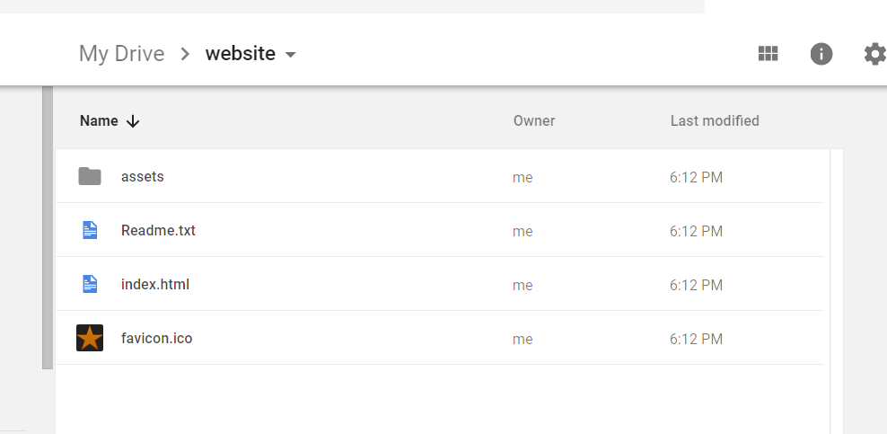Open the website breadcrumb menu
887x434 pixels.
pyautogui.click(x=241, y=54)
